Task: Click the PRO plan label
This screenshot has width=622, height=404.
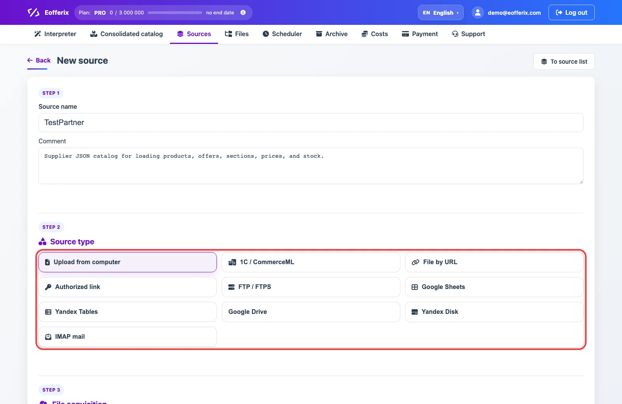Action: coord(100,12)
